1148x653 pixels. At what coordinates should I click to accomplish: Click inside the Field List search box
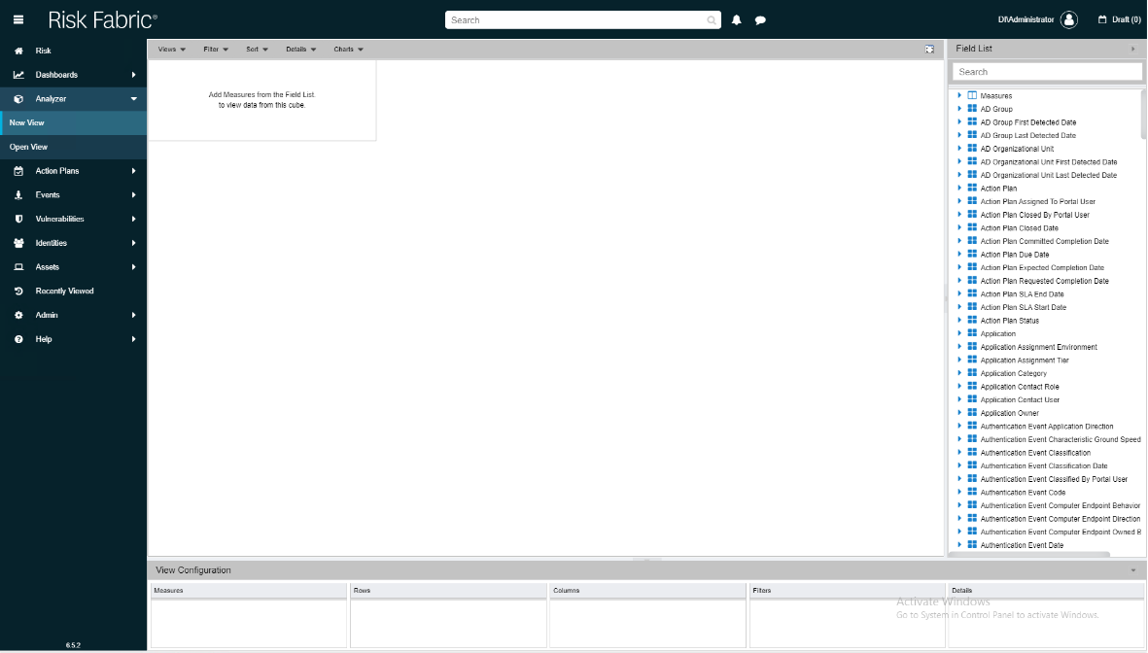point(1047,72)
